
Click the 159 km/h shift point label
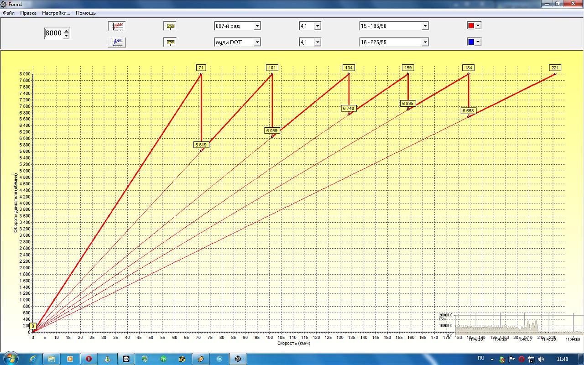coord(408,68)
